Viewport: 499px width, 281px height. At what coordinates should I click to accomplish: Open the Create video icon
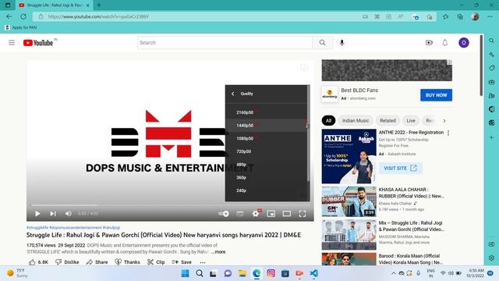click(429, 43)
